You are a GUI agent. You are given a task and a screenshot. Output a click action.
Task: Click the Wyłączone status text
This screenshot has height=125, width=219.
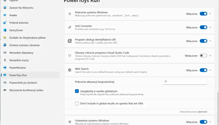[191, 56]
